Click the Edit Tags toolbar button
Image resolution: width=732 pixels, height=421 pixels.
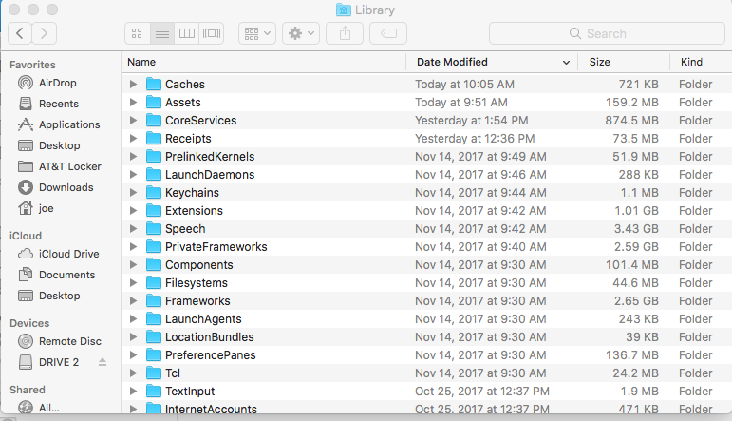click(x=388, y=33)
